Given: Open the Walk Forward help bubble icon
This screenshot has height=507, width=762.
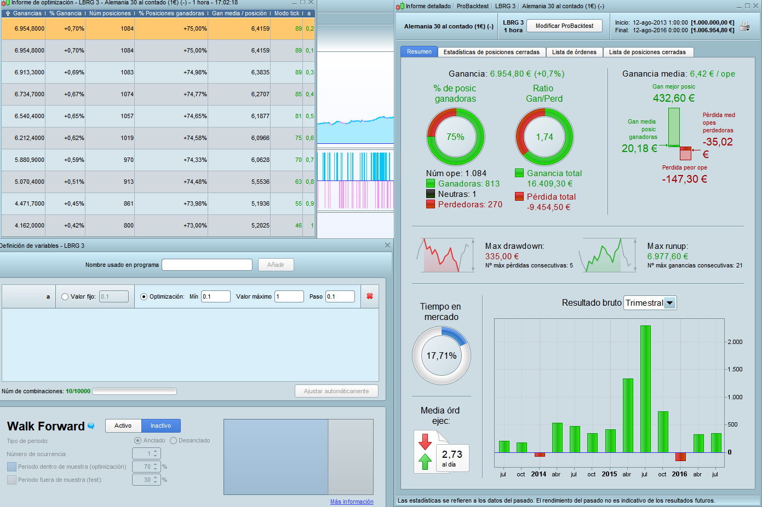Looking at the screenshot, I should coord(91,426).
